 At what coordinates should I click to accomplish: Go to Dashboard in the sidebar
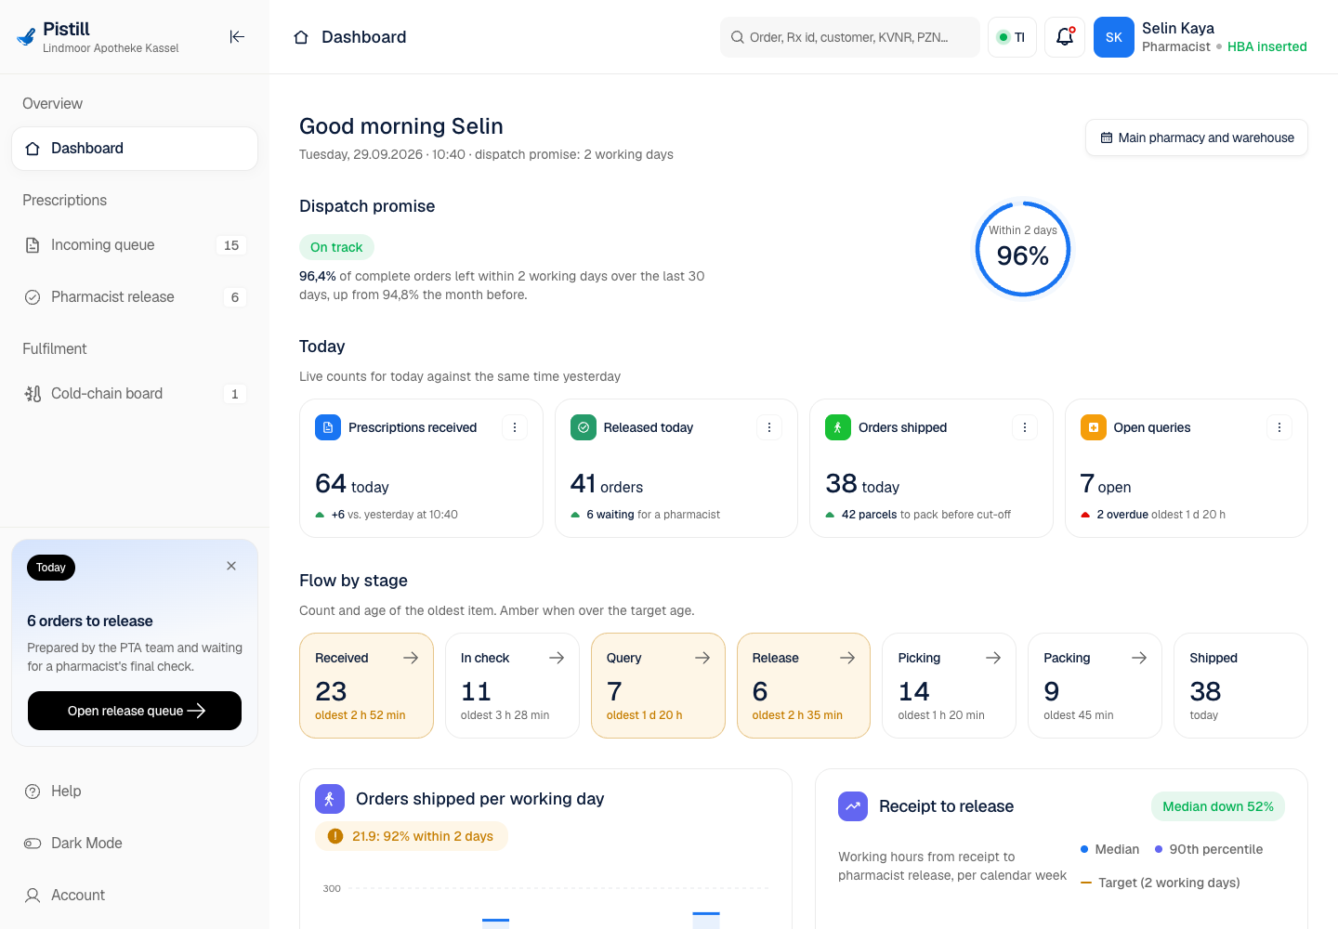135,149
